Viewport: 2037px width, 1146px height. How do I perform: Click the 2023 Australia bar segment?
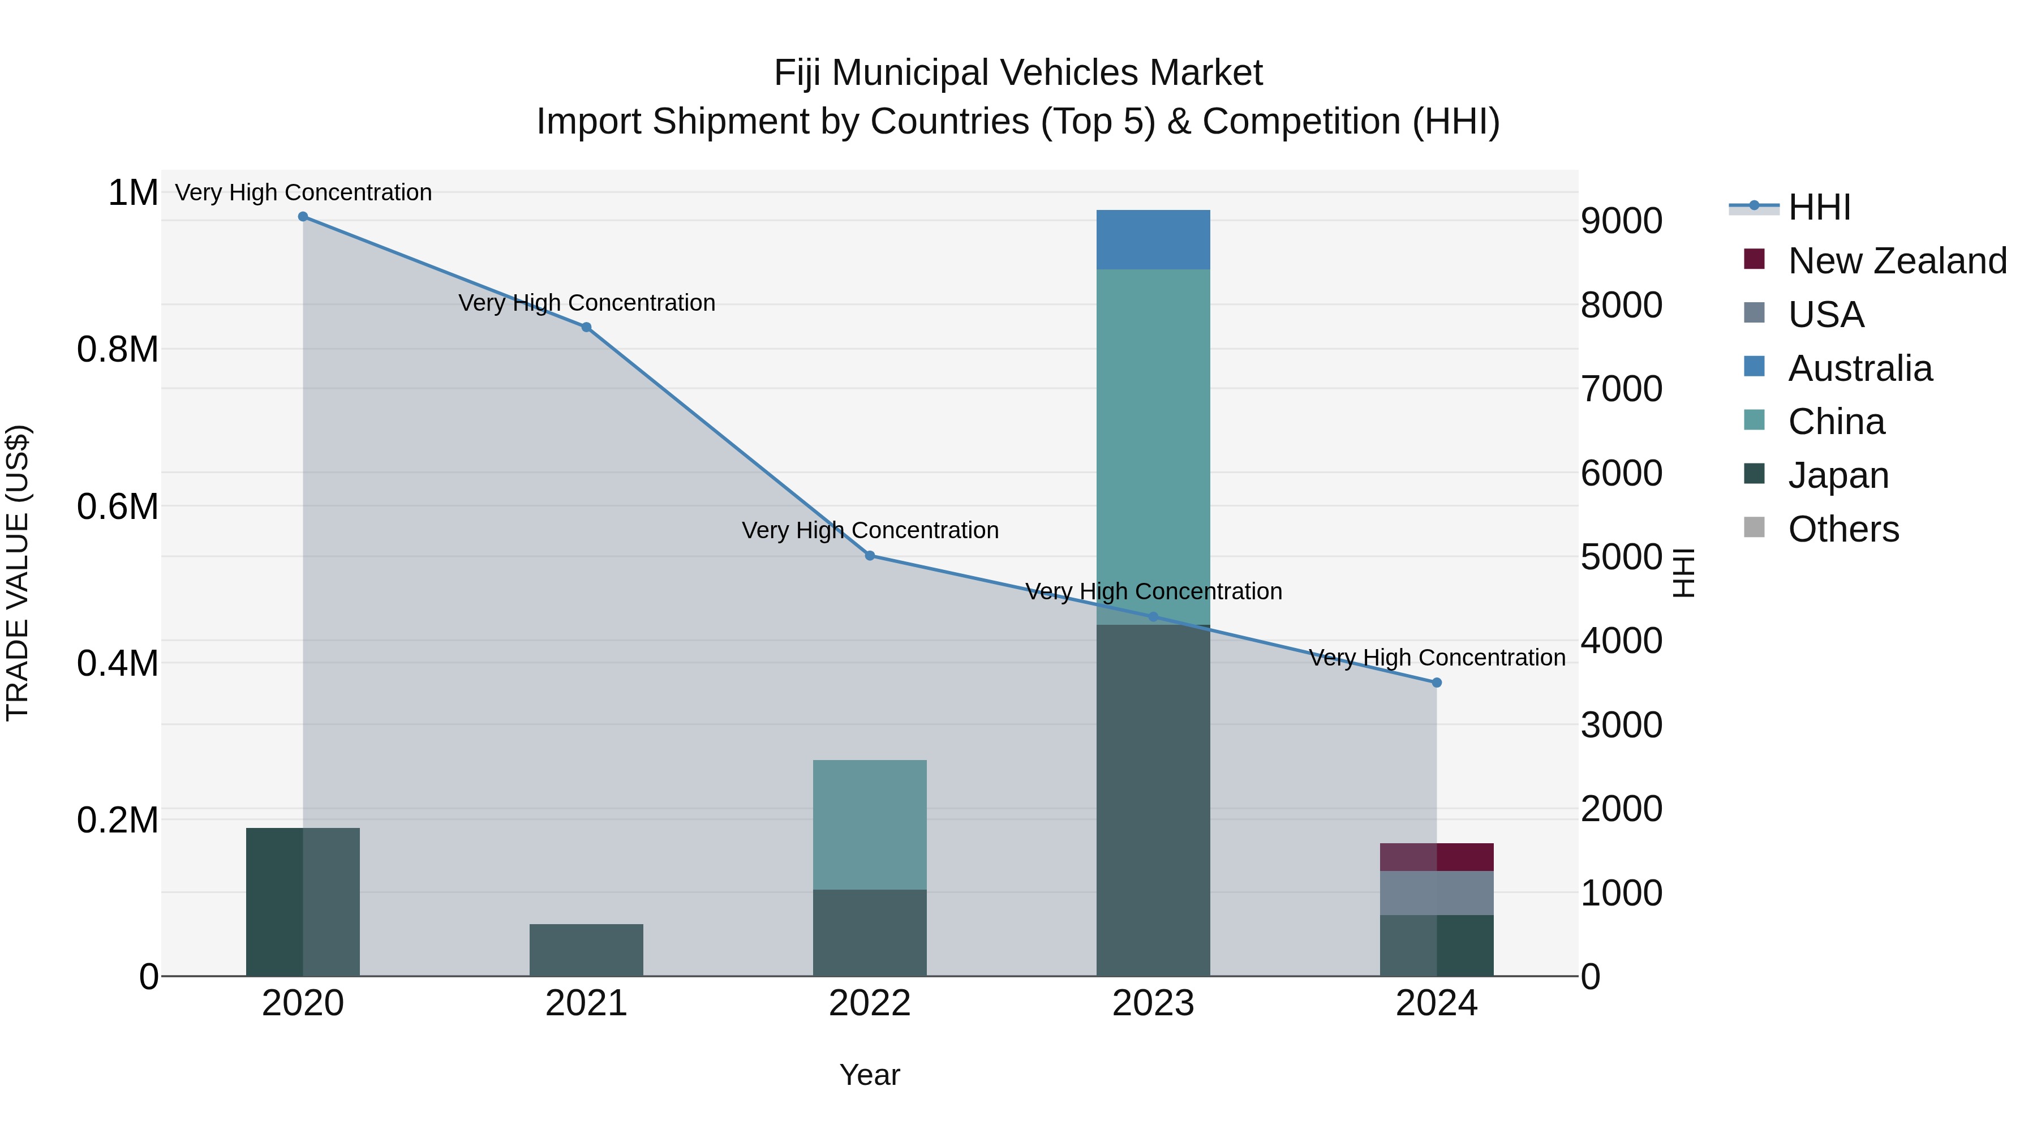1153,239
